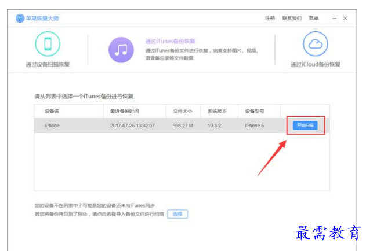Select the iCloud backup cloud icon
366x251 pixels.
pos(316,44)
